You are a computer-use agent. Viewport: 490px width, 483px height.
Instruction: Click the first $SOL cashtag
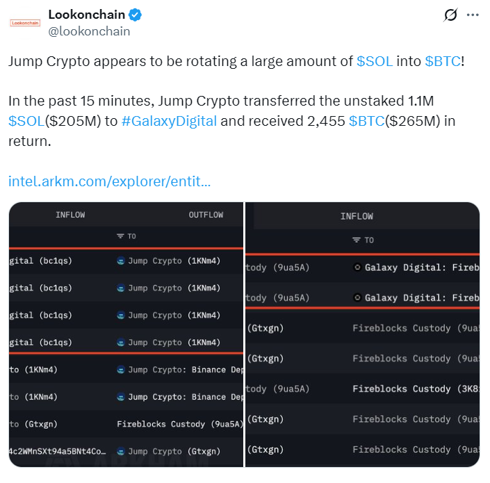click(375, 61)
